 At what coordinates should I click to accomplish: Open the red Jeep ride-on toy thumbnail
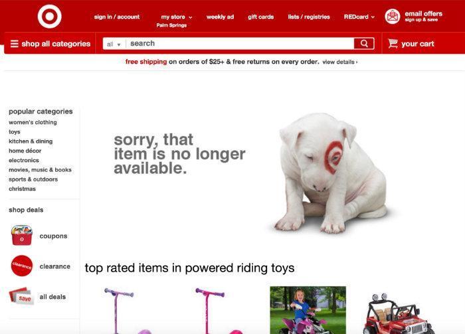pos(397,313)
